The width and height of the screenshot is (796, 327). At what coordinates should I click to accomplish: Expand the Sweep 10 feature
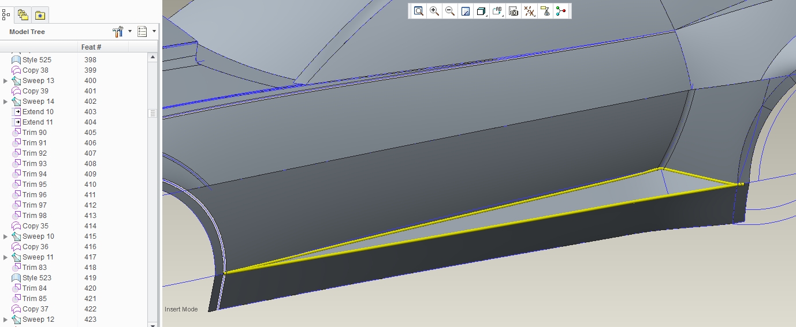tap(6, 236)
